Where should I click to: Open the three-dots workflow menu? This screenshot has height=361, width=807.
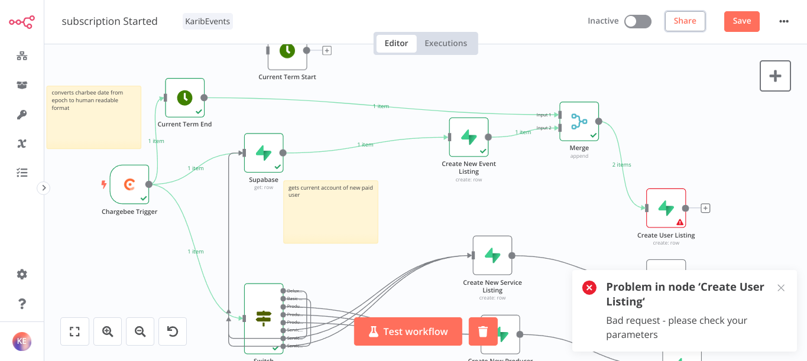point(784,21)
